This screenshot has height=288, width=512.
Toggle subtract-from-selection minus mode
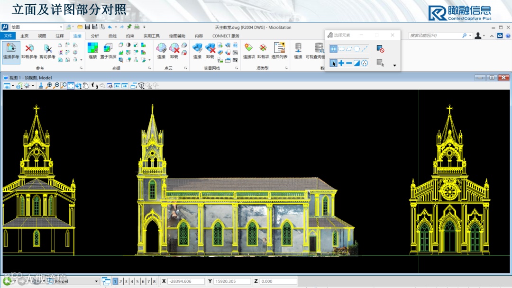click(349, 63)
